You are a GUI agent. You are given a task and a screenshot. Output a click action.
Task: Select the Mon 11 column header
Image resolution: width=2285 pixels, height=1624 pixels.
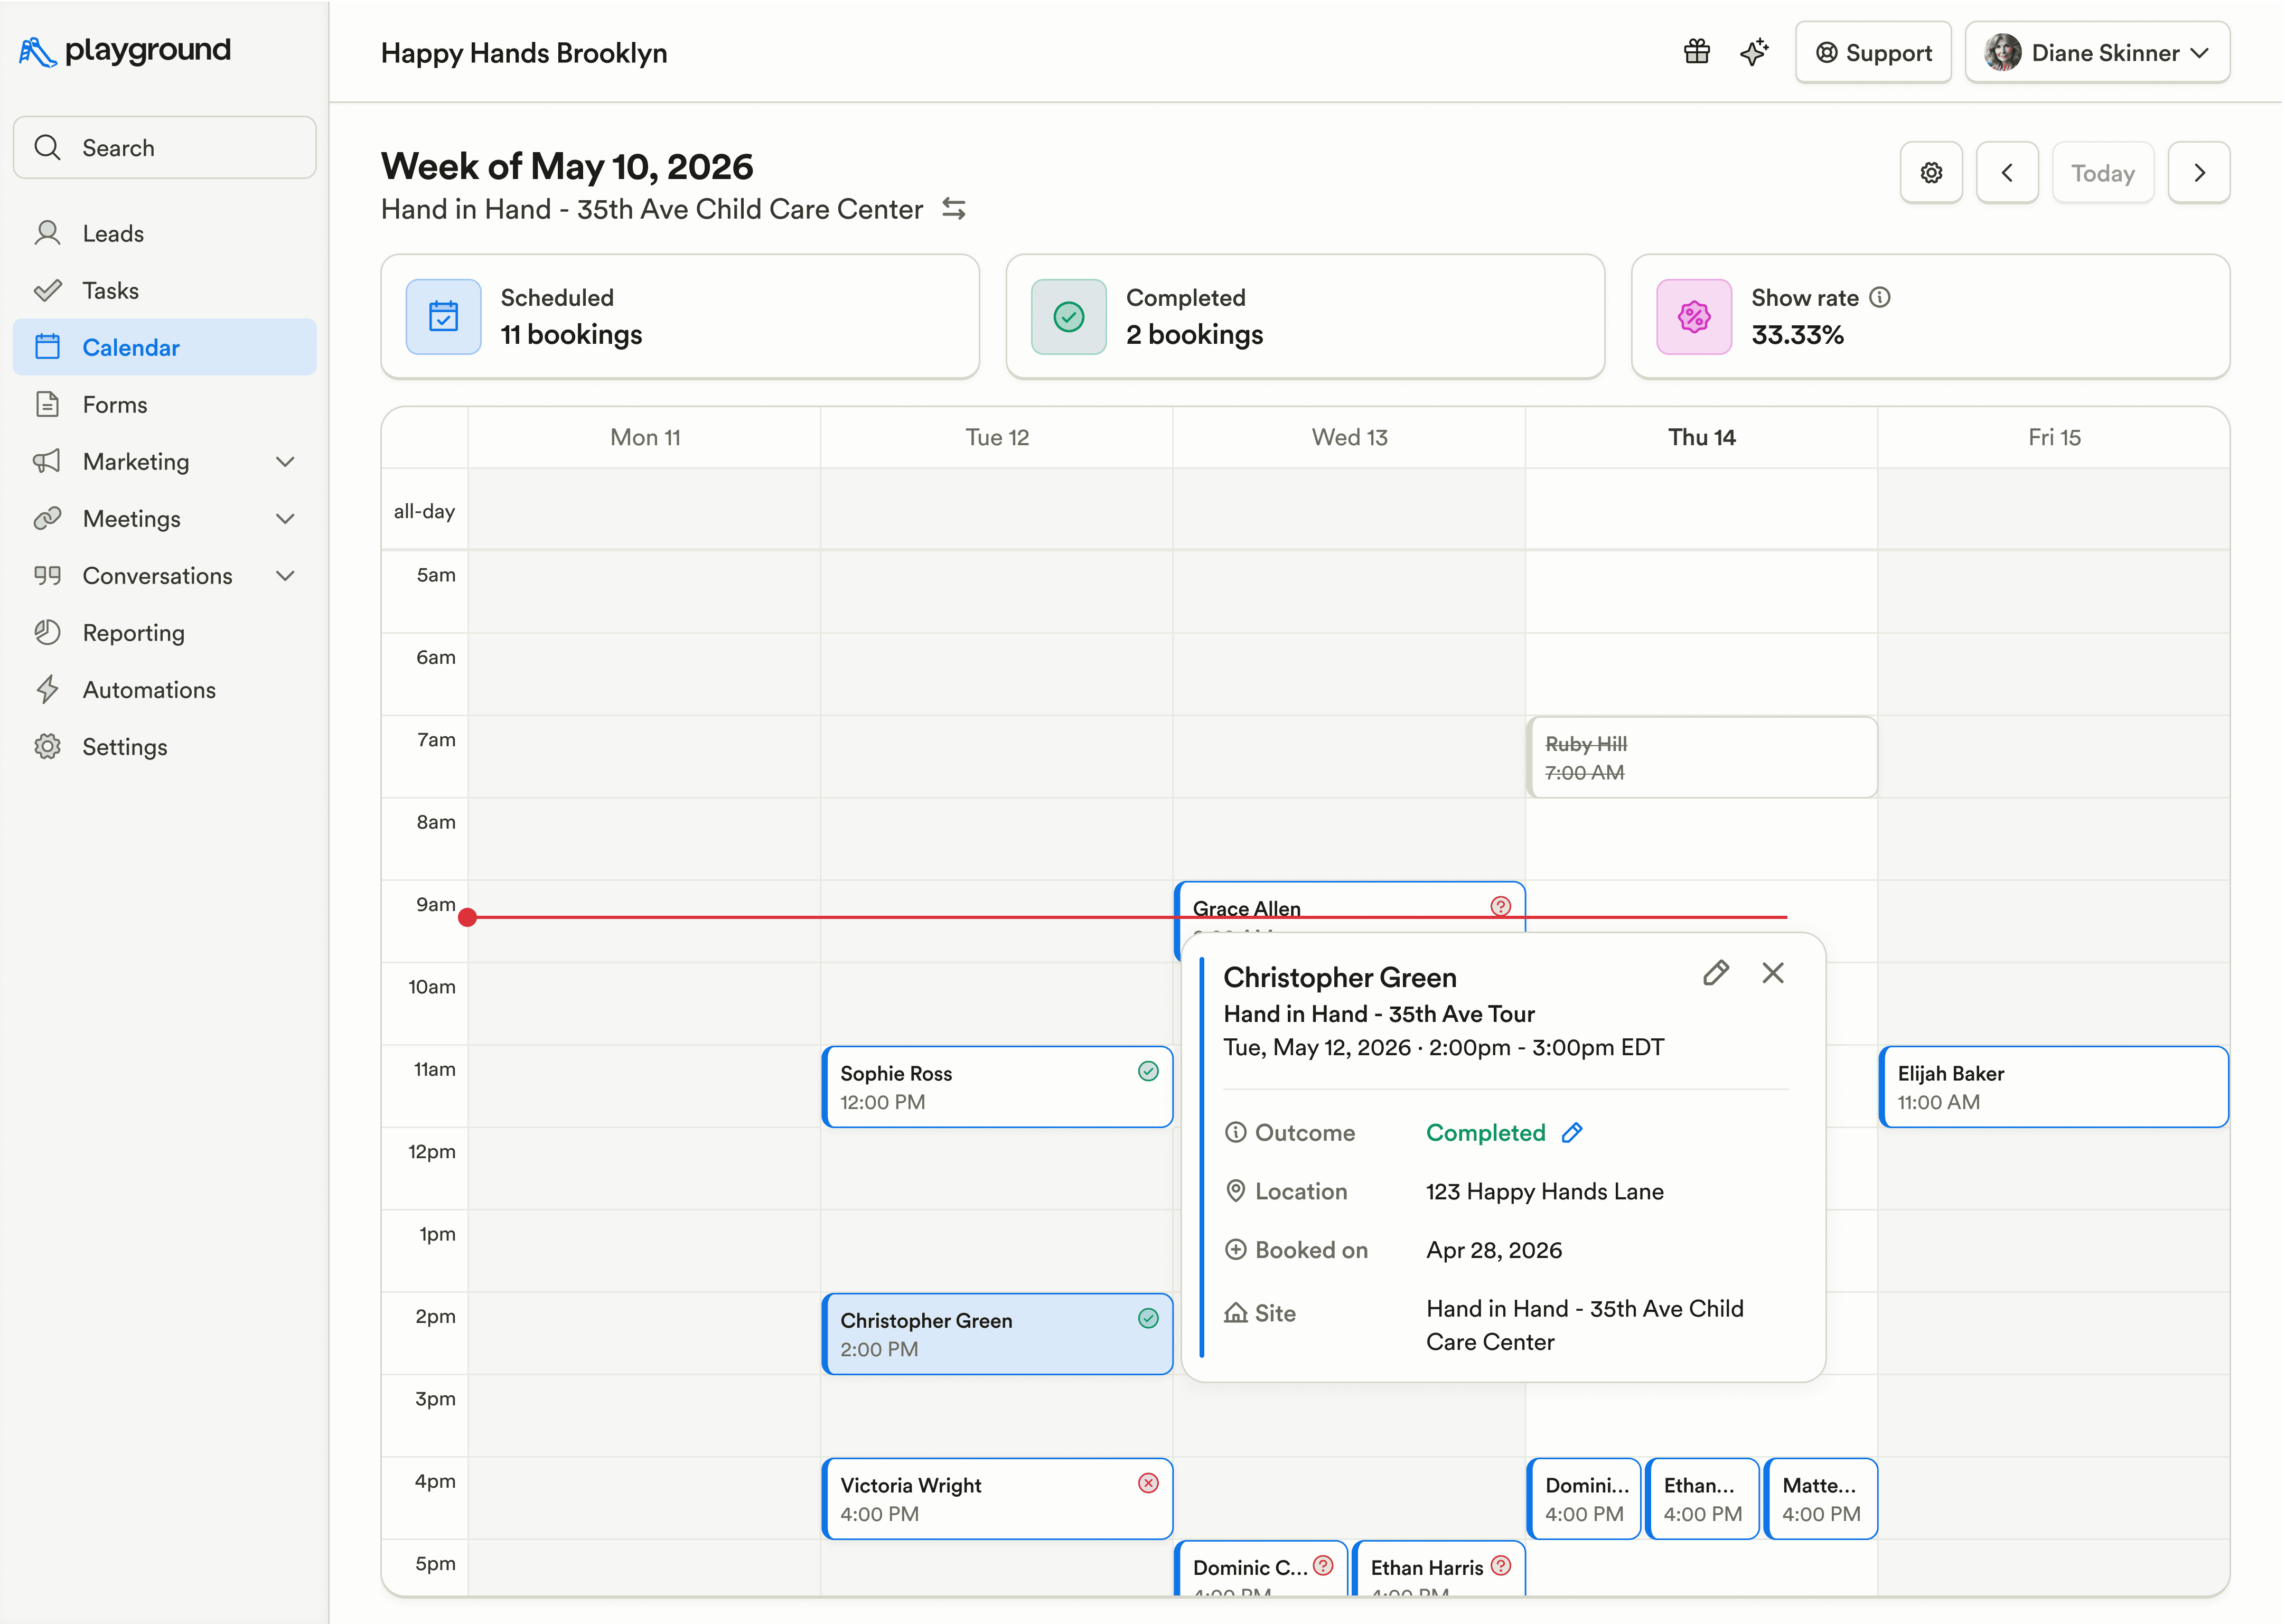tap(646, 438)
